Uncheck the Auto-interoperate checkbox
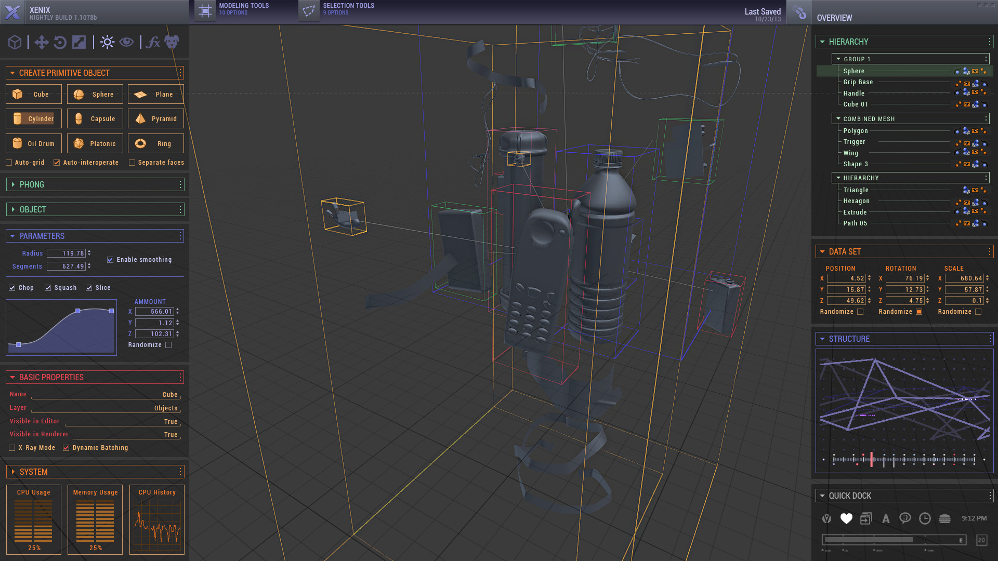 57,163
